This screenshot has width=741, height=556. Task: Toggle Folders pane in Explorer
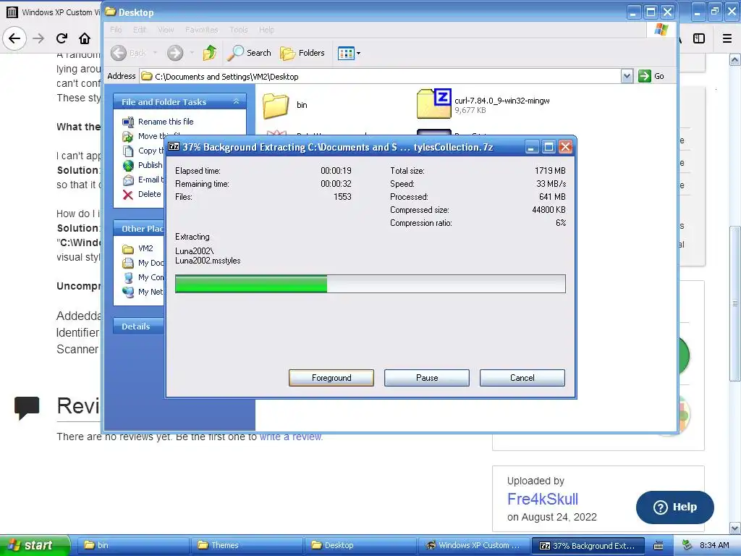pos(302,53)
